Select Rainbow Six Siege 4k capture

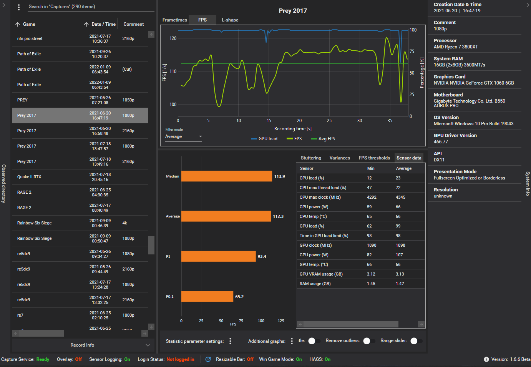point(80,223)
